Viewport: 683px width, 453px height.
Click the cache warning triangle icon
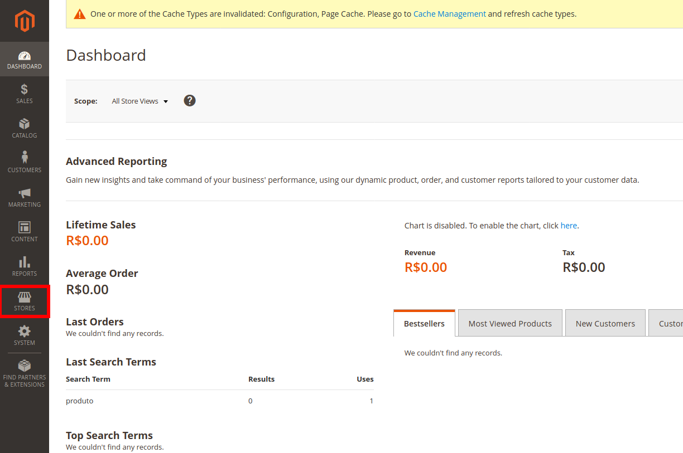pyautogui.click(x=80, y=14)
